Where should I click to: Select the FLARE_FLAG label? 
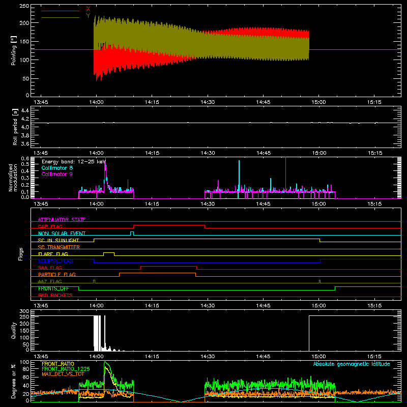(53, 254)
